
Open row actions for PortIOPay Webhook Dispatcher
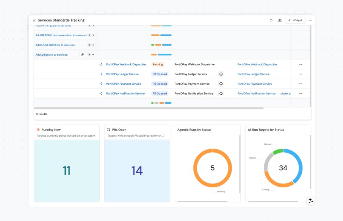click(x=301, y=64)
